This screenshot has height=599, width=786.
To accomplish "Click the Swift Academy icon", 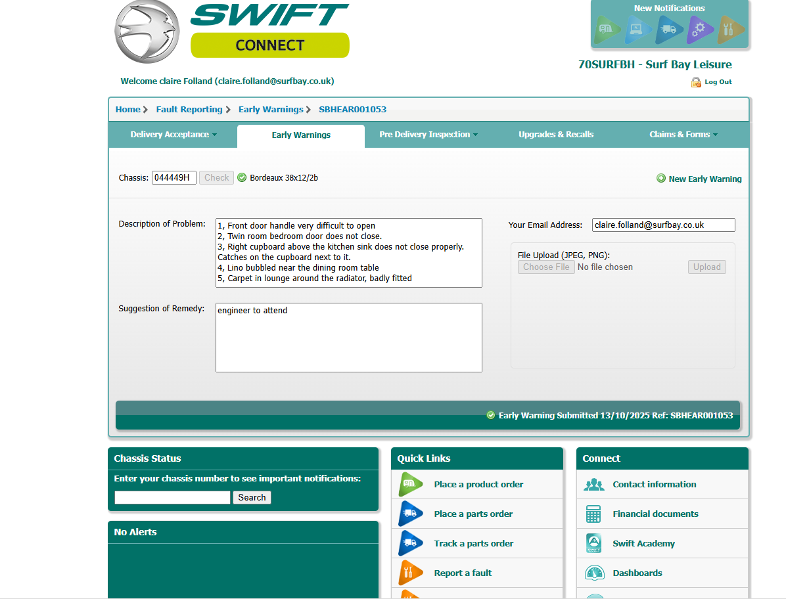I will pos(593,543).
